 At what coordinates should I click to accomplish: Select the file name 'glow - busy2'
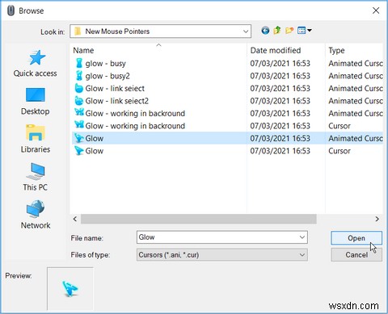coord(108,76)
